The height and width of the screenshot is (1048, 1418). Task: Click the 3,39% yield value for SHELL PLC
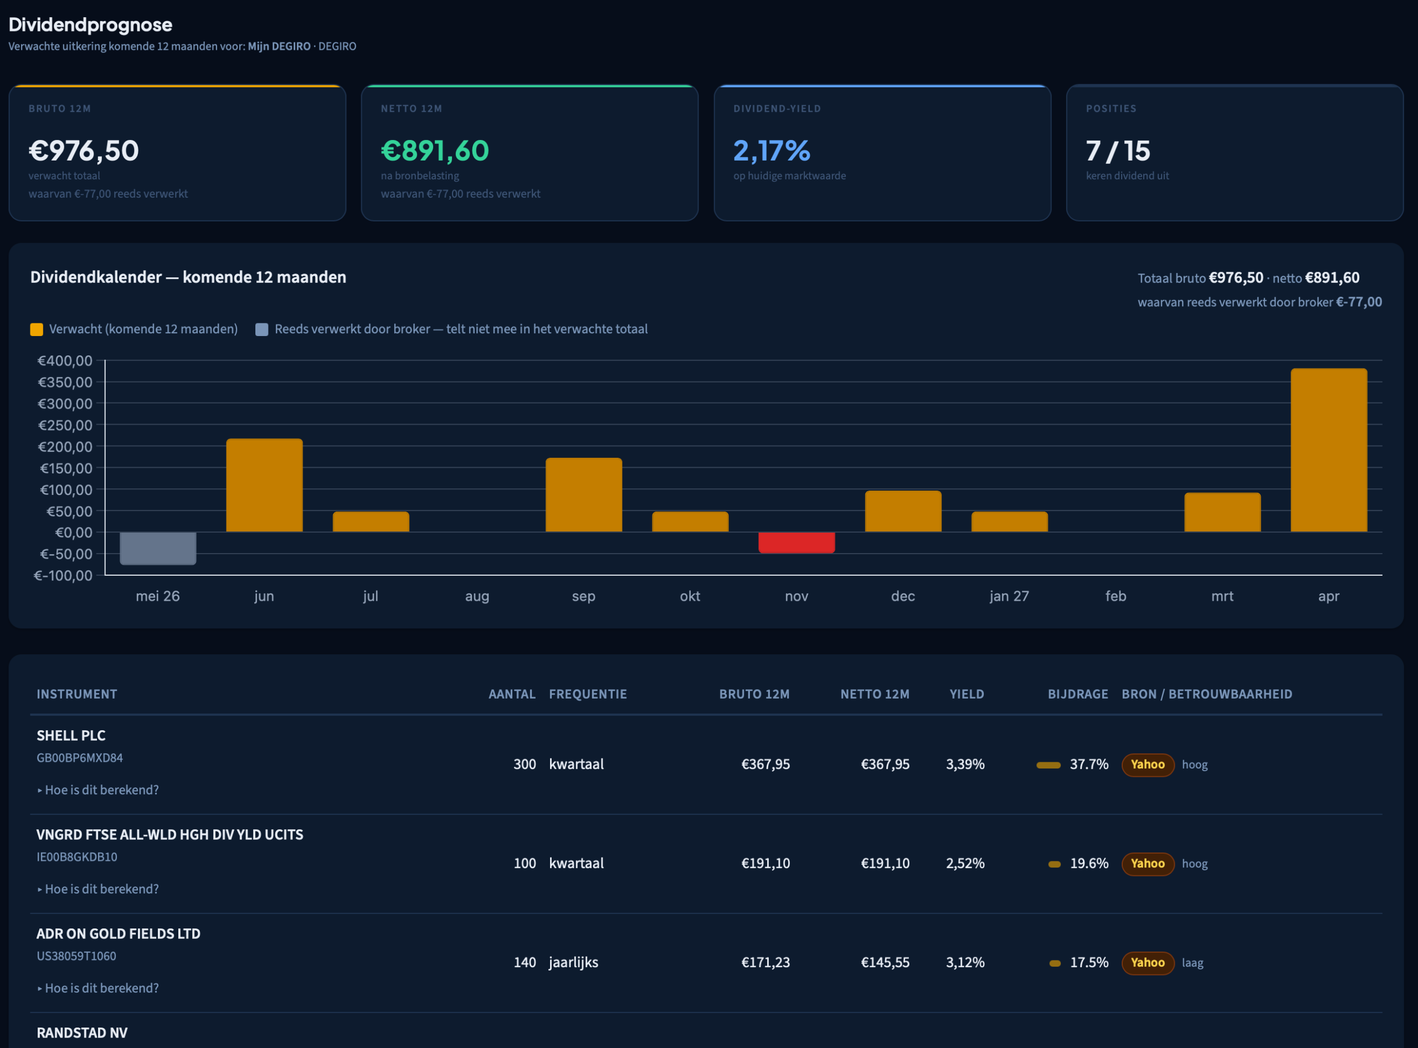(965, 765)
